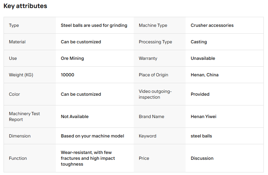Click the Machinery Test Report label

pyautogui.click(x=24, y=116)
